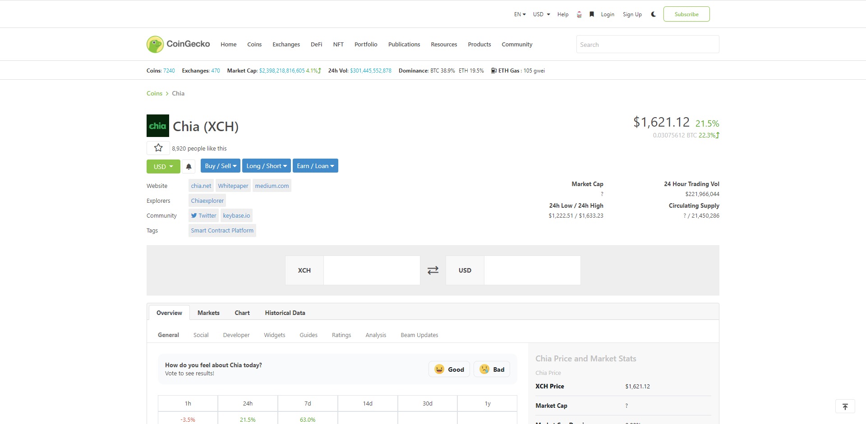The height and width of the screenshot is (424, 866).
Task: Star Chia to add to favorites
Action: point(157,147)
